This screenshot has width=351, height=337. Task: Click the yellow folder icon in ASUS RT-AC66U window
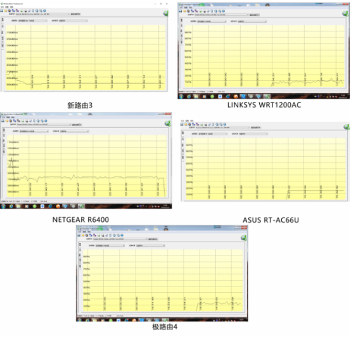[186, 124]
